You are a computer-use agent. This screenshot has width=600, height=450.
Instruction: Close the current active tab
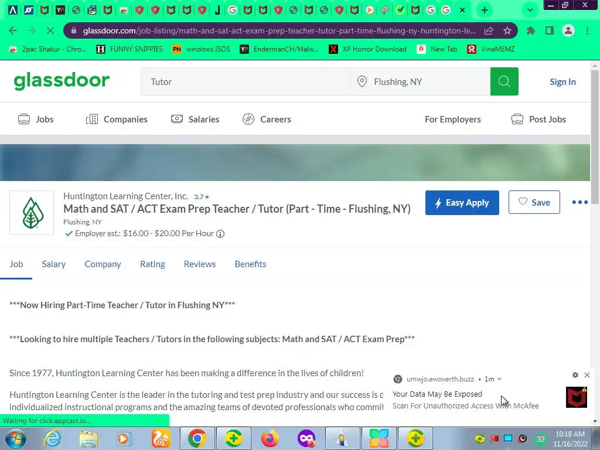click(x=462, y=11)
